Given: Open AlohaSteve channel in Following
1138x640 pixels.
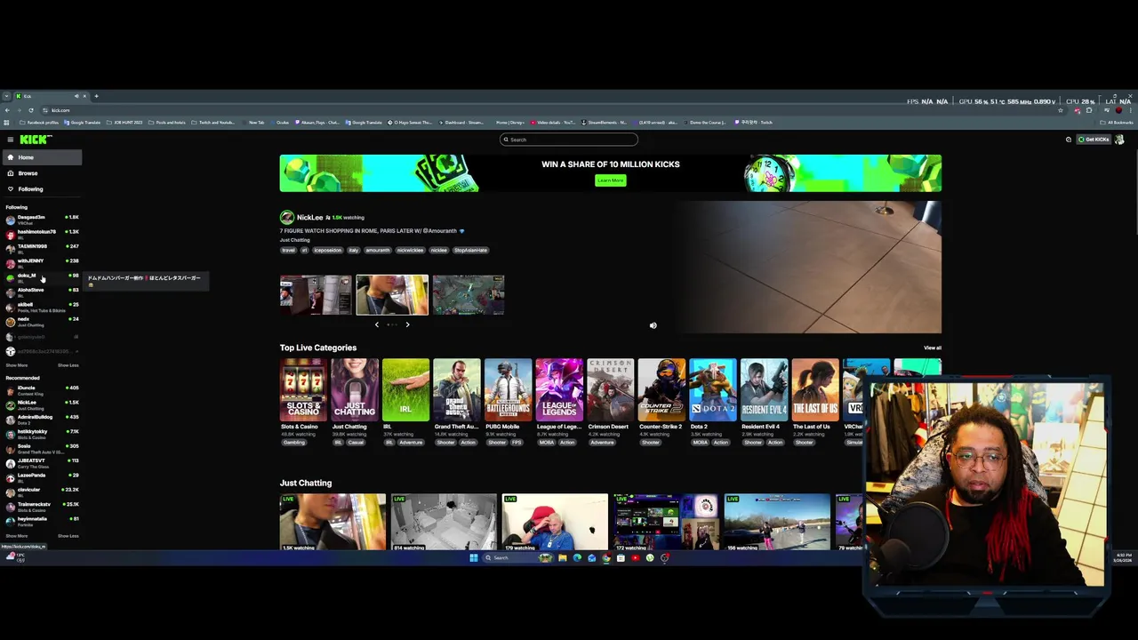Looking at the screenshot, I should coord(42,292).
